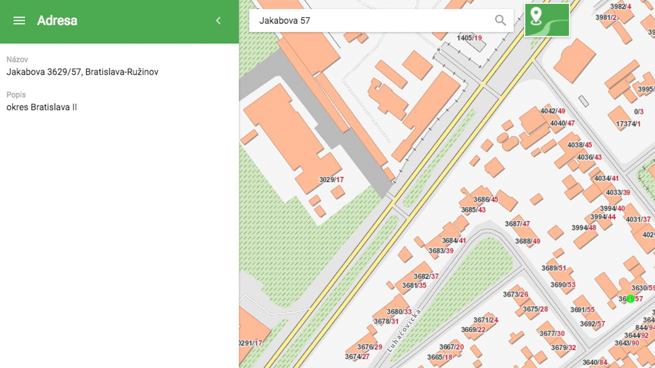655x368 pixels.
Task: Click building label 3677/30
Action: coord(552,334)
